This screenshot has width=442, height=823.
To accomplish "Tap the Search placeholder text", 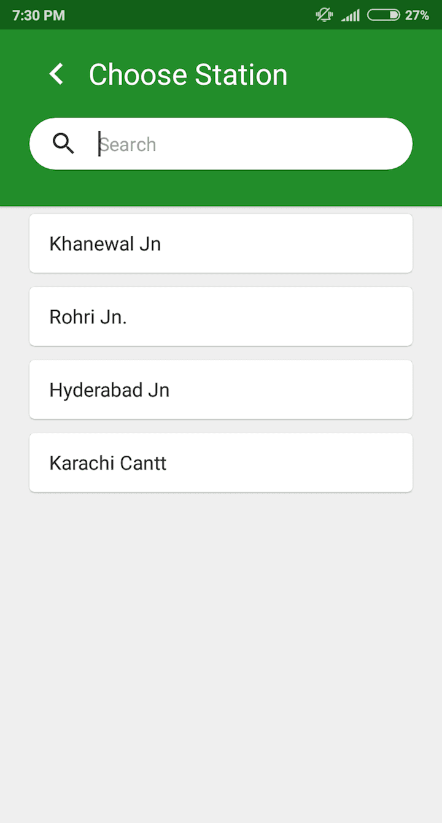I will click(128, 144).
